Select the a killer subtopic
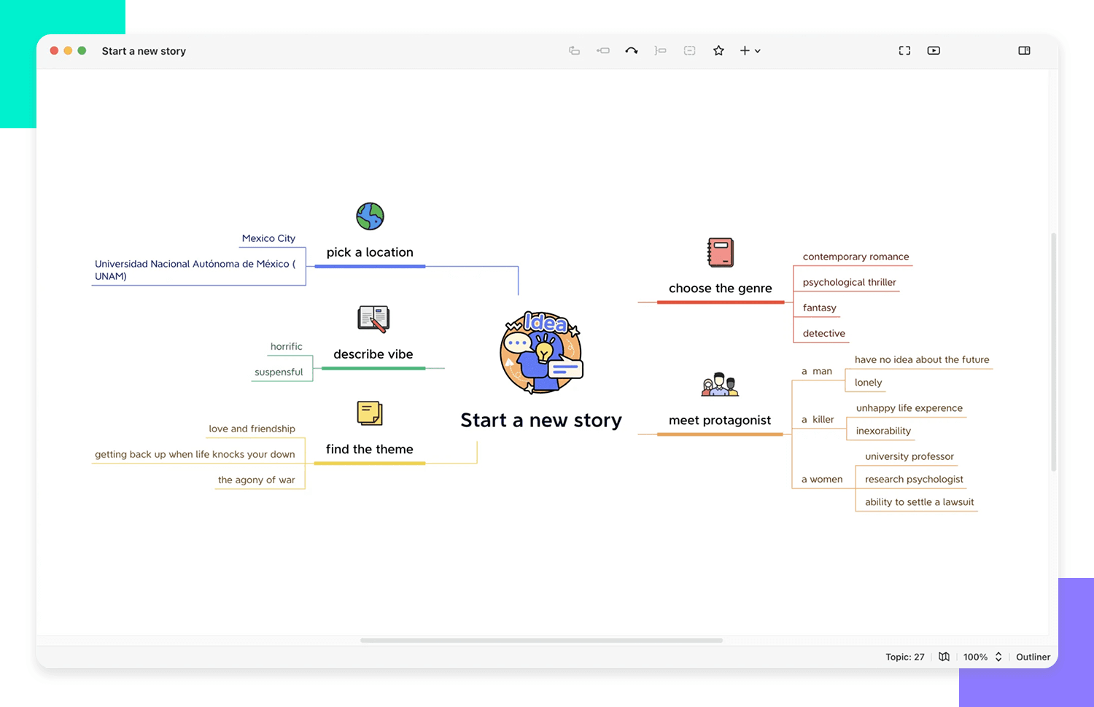Viewport: 1094px width, 707px height. point(817,419)
